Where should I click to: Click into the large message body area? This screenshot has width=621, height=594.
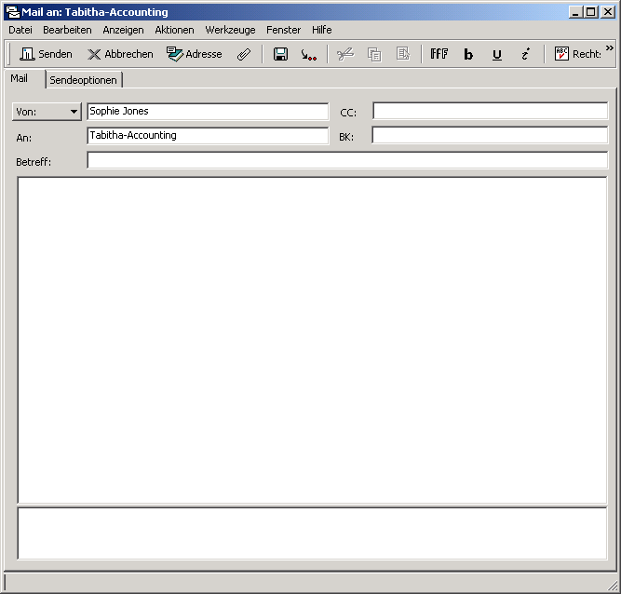click(x=312, y=340)
